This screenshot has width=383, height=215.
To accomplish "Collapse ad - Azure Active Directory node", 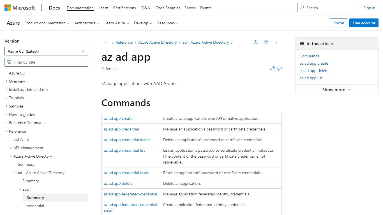I will 15,173.
